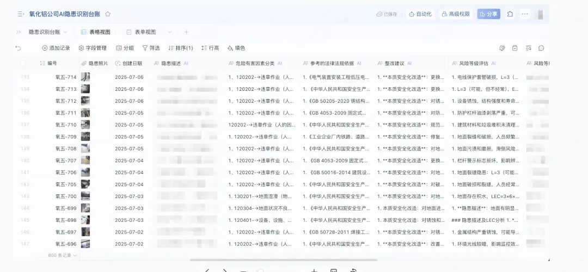Select the 环境光线较暗 risk assessment cell

pyautogui.click(x=486, y=244)
